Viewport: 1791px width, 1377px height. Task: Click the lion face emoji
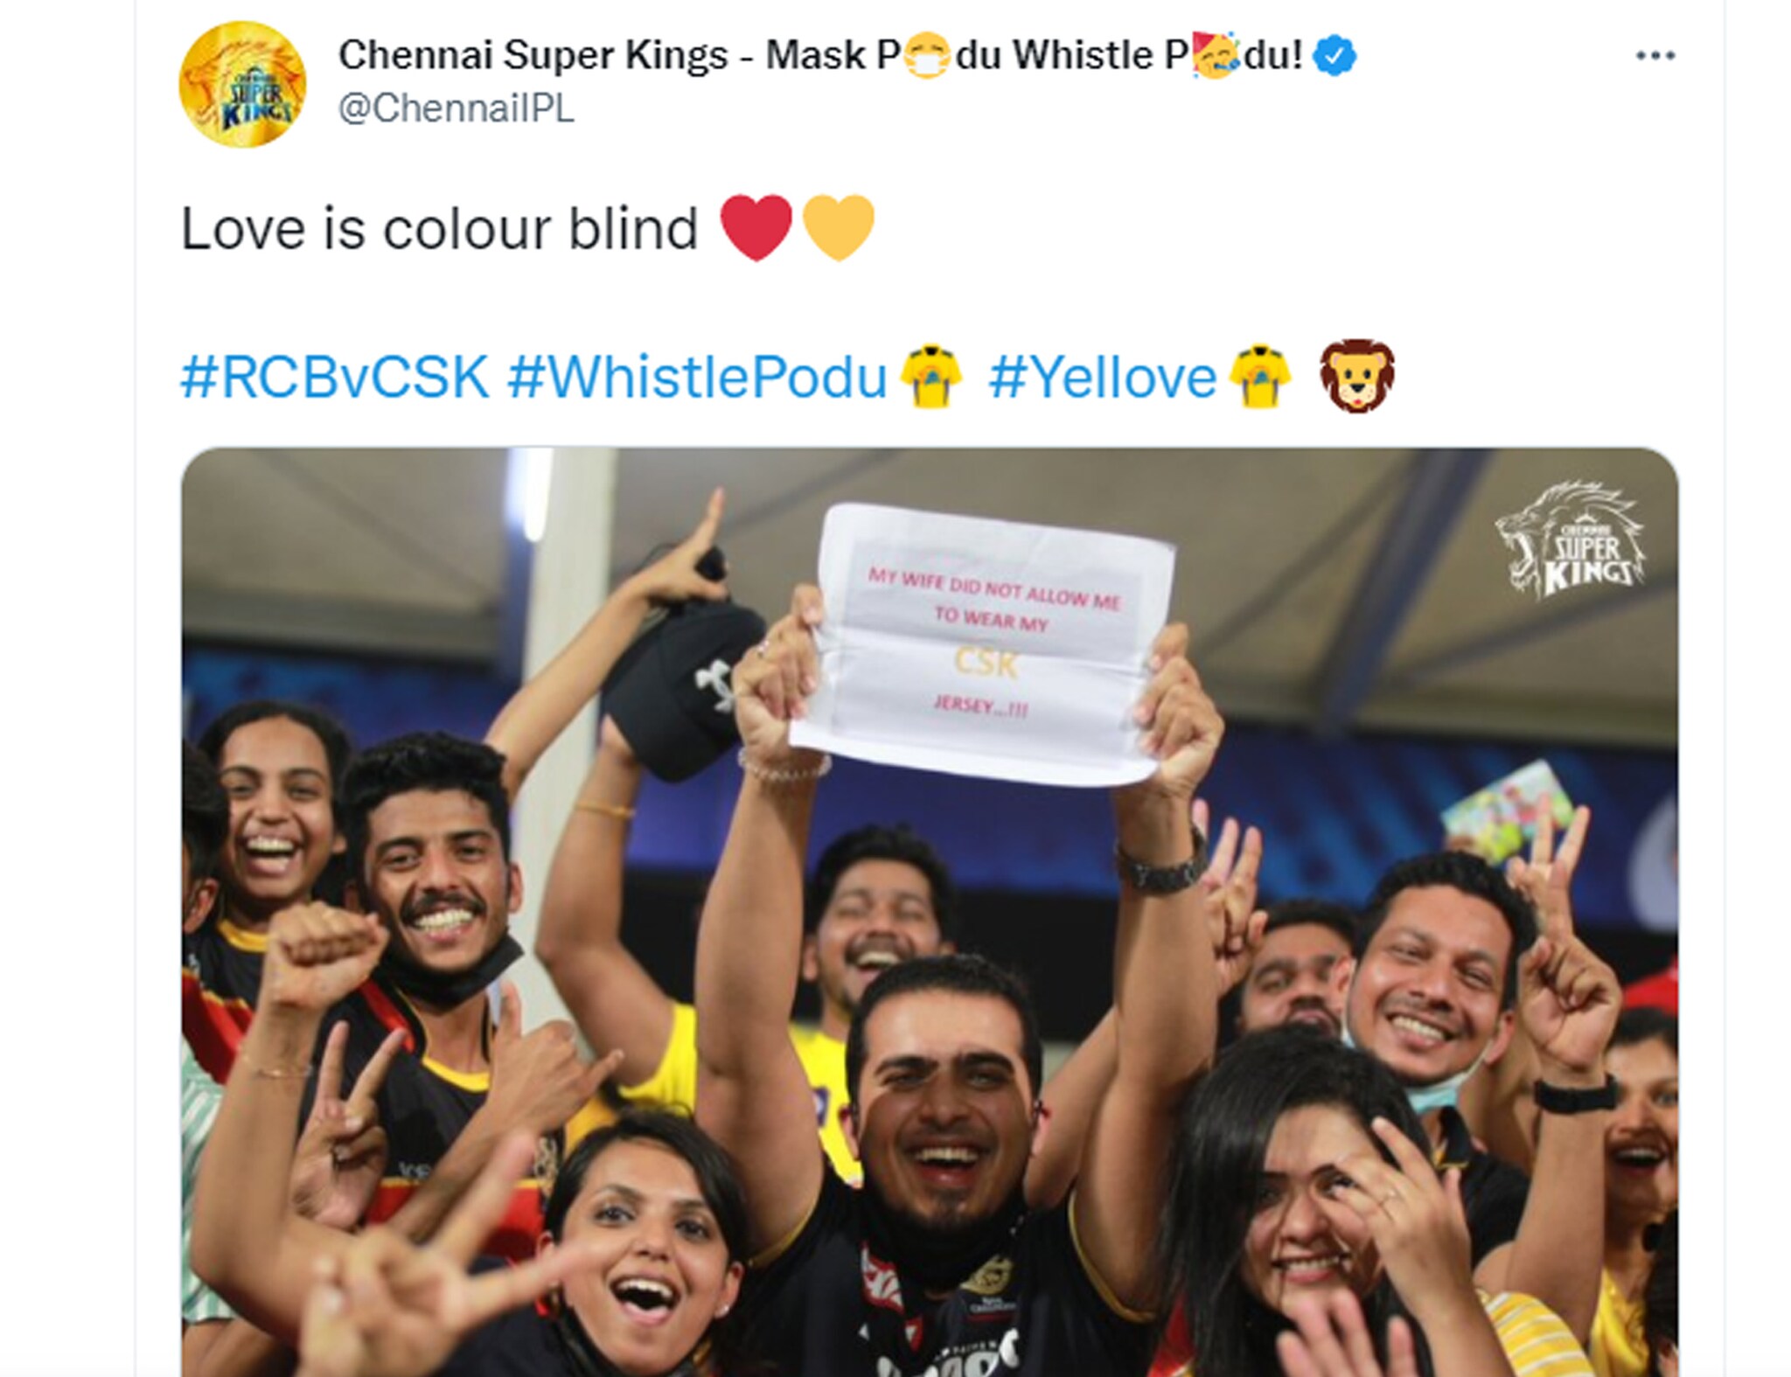tap(1356, 376)
